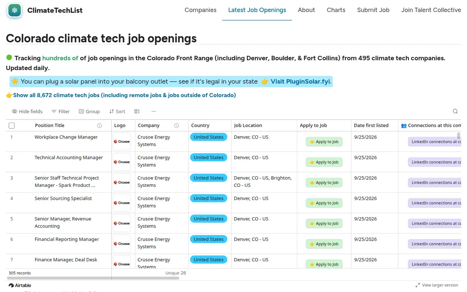Apply to the Senior Staff Technical Project Manager job

[324, 183]
